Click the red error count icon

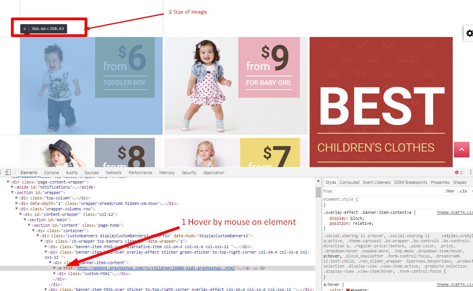(x=457, y=173)
